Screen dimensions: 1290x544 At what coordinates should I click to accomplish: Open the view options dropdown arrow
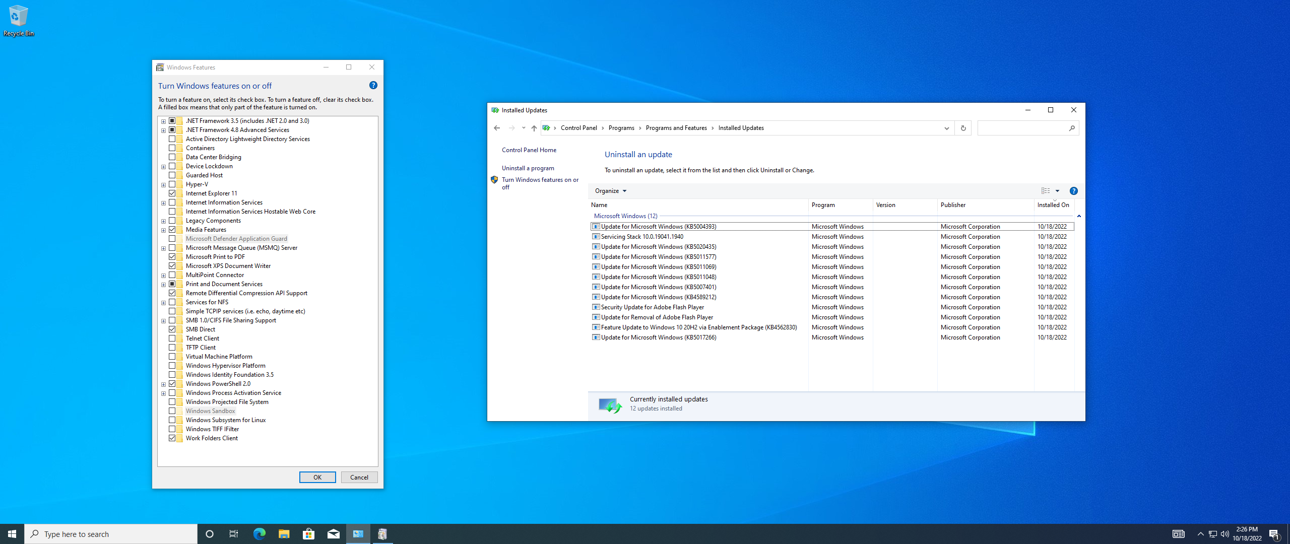pos(1057,191)
